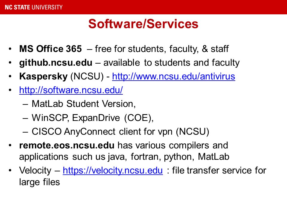The height and width of the screenshot is (215, 287).
Task: Click the word Velocity before the dash
Action: click(x=35, y=171)
